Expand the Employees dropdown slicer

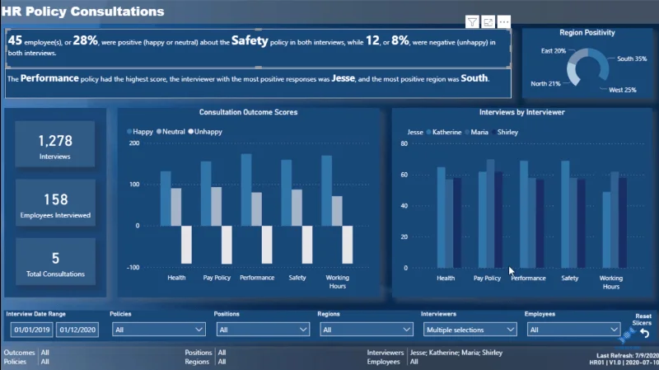point(573,330)
